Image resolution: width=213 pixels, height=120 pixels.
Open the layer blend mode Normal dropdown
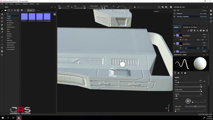(178, 31)
